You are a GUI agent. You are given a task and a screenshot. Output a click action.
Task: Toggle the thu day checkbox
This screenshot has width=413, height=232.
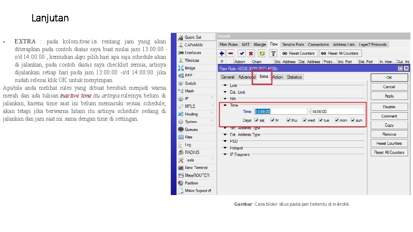pyautogui.click(x=288, y=120)
